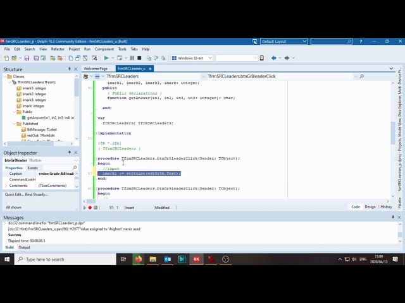Click the Open Project toolbar icon
This screenshot has height=303, width=405.
43,58
